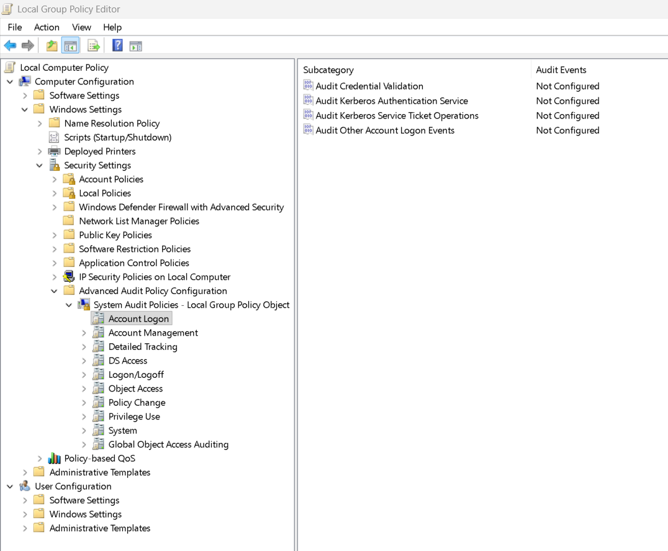Viewport: 668px width, 551px height.
Task: Collapse Advanced Audit Policy Configuration node
Action: click(54, 291)
